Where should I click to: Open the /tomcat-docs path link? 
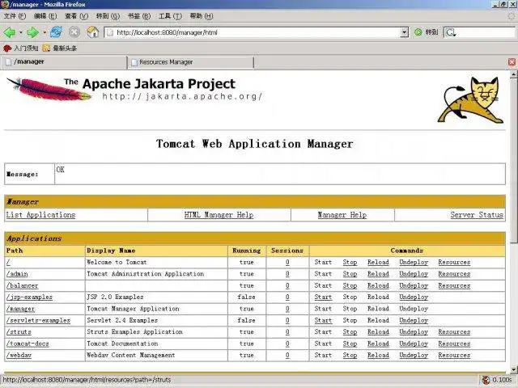[28, 344]
